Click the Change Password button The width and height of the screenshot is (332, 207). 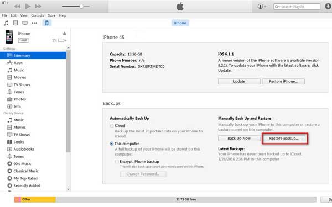point(143,174)
